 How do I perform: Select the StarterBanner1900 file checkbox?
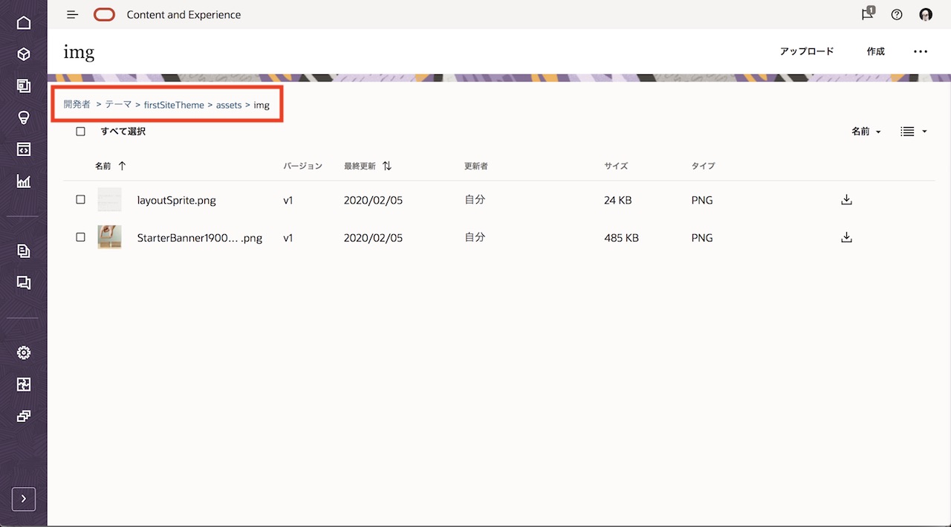coord(81,238)
